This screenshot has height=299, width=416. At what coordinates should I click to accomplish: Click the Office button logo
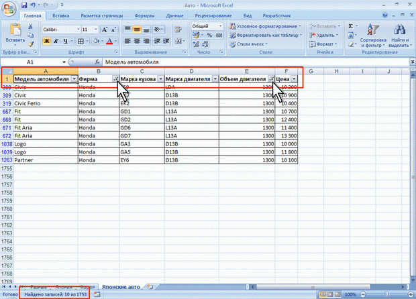point(9,9)
